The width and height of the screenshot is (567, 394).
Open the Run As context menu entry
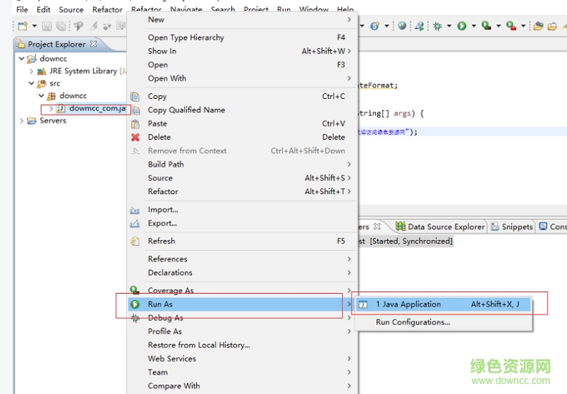(160, 304)
